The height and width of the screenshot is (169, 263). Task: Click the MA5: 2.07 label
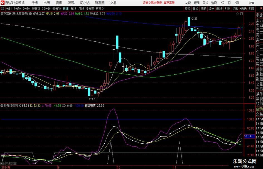[39, 14]
